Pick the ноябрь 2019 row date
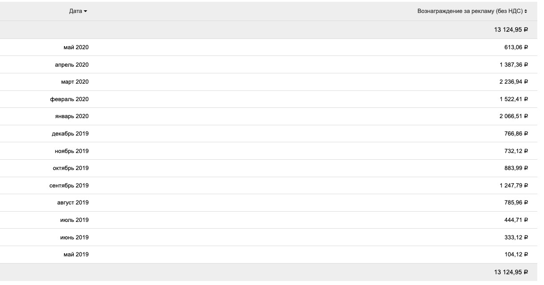The height and width of the screenshot is (285, 544). point(72,151)
